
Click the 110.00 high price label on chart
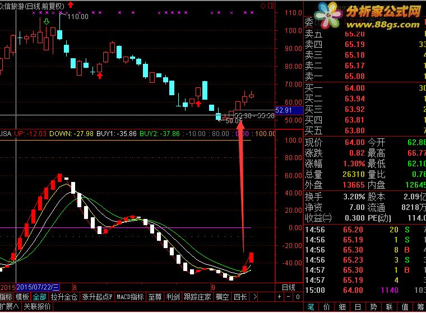(x=78, y=17)
